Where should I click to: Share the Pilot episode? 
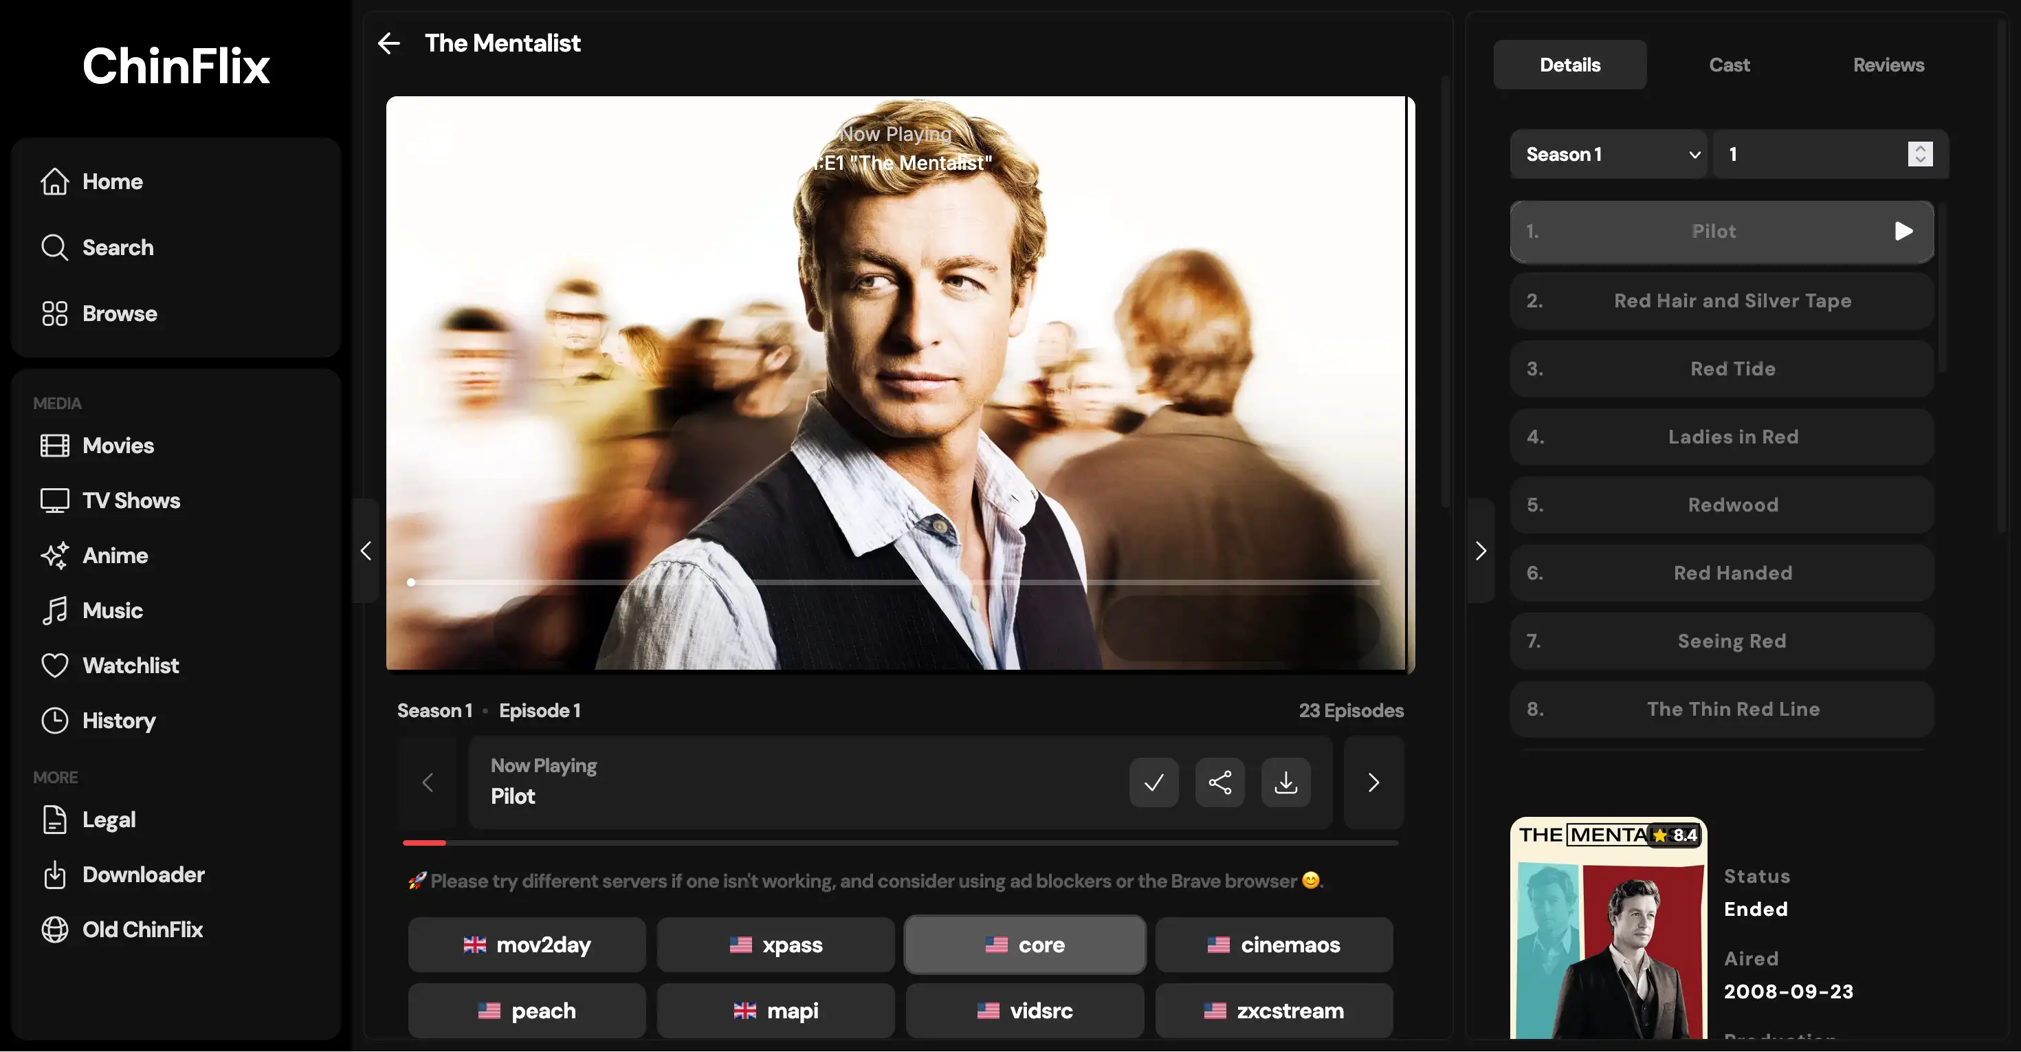click(x=1219, y=782)
